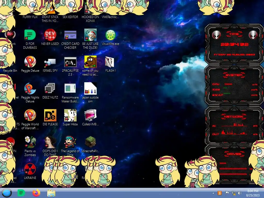Image resolution: width=264 pixels, height=198 pixels.
Task: Click the japan suicide sim icon
Action: (90, 88)
